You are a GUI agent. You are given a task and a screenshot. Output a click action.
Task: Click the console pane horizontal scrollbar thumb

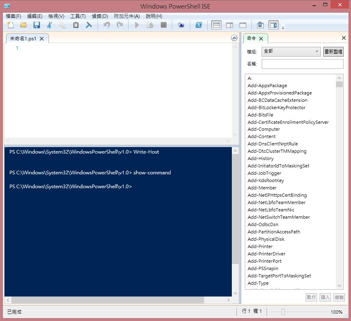point(108,300)
